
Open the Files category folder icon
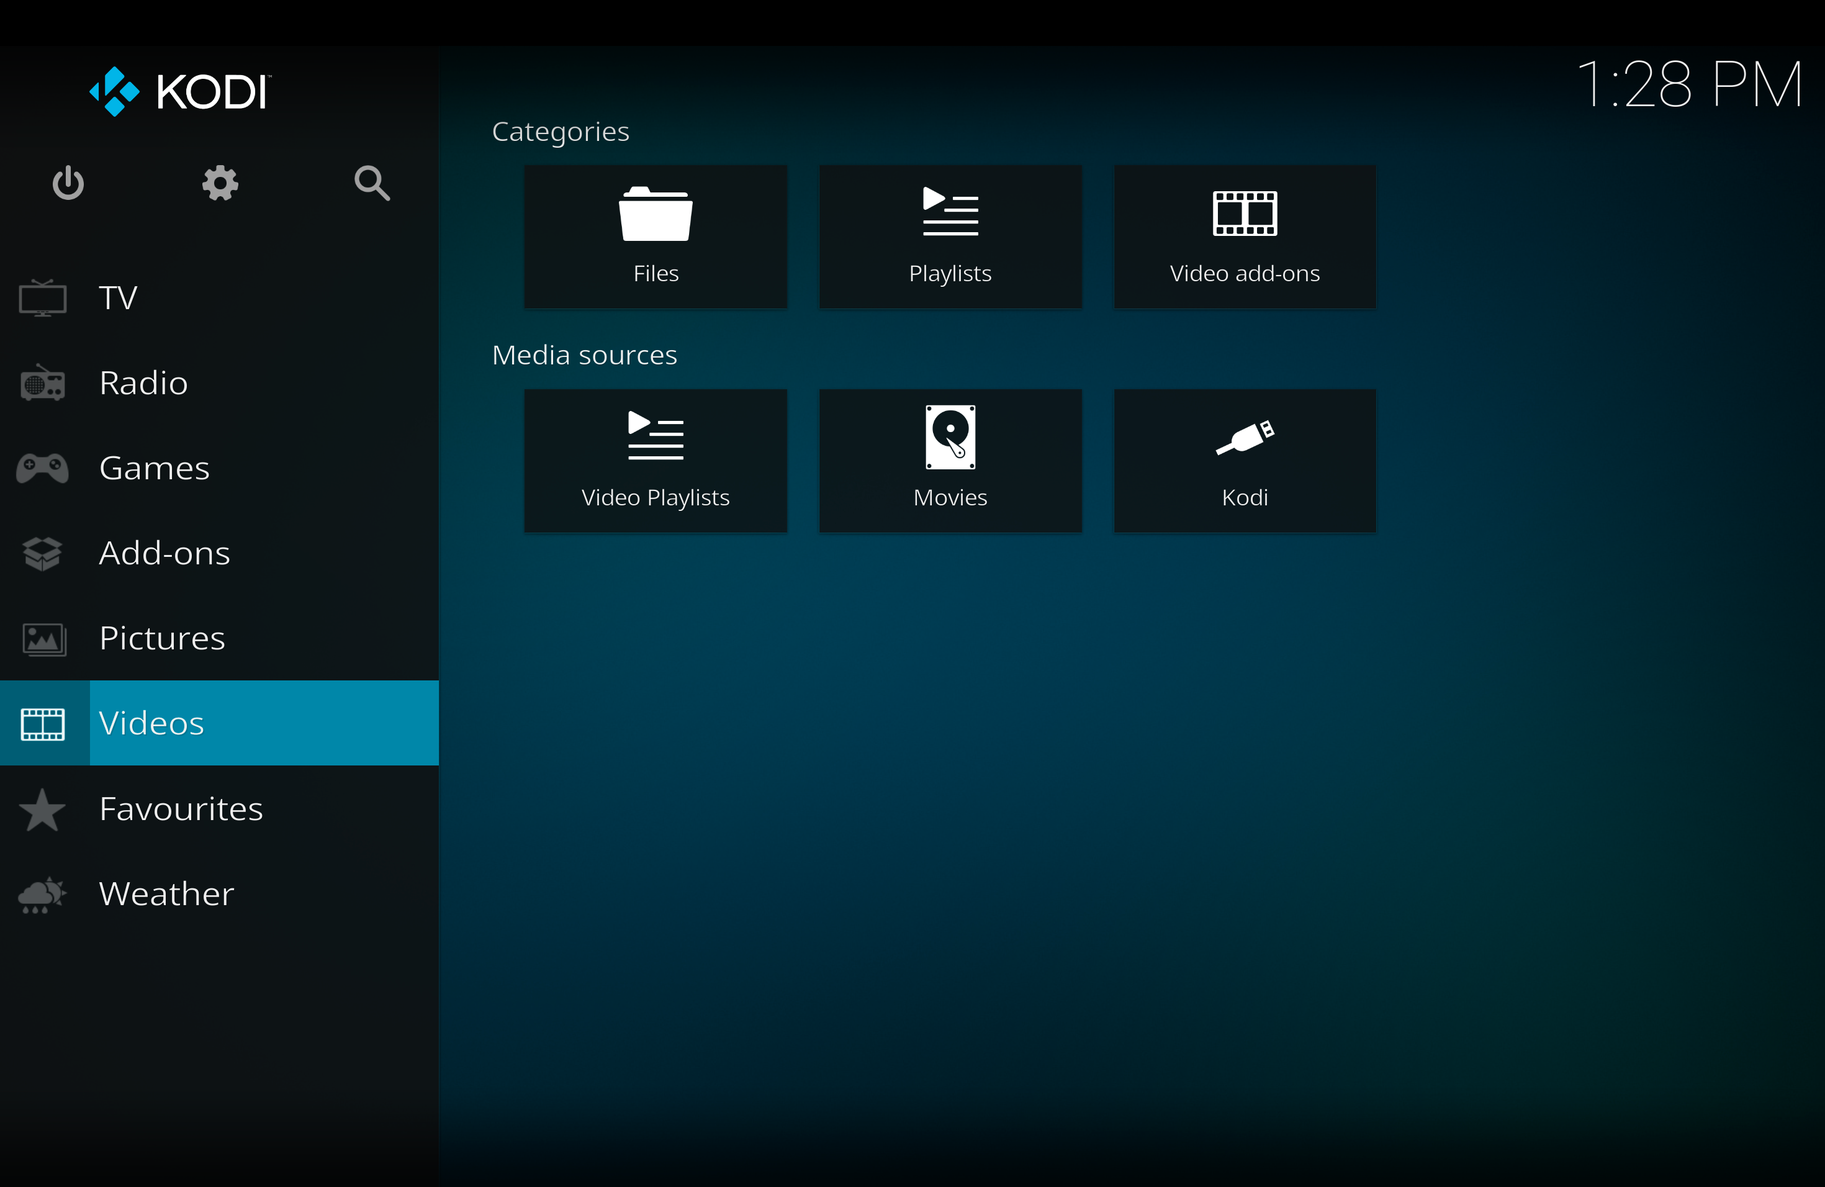(x=656, y=214)
